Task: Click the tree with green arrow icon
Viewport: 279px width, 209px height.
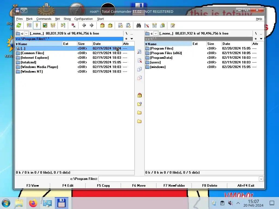Action: tap(63, 25)
